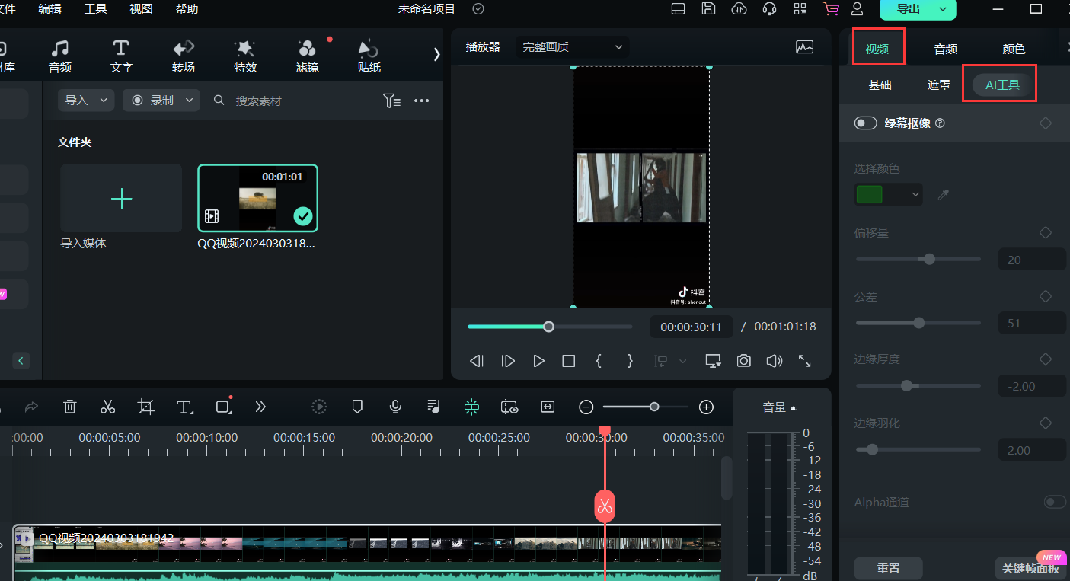Click the voiceover microphone icon
Image resolution: width=1070 pixels, height=581 pixels.
pyautogui.click(x=395, y=407)
